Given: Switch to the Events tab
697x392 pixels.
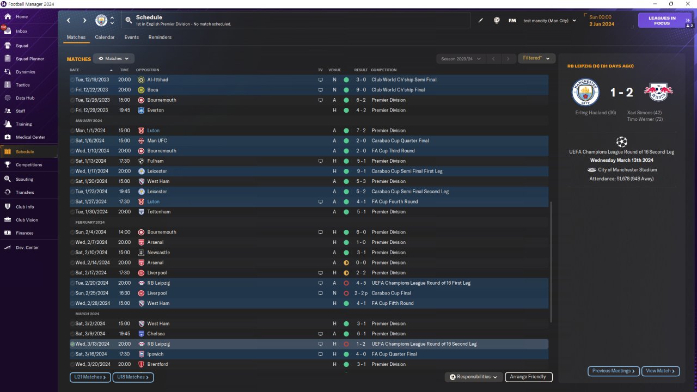Looking at the screenshot, I should [x=131, y=38].
